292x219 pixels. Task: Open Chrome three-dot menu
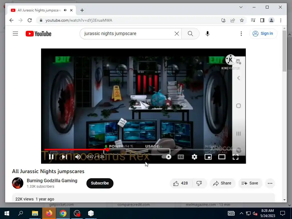pyautogui.click(x=281, y=20)
